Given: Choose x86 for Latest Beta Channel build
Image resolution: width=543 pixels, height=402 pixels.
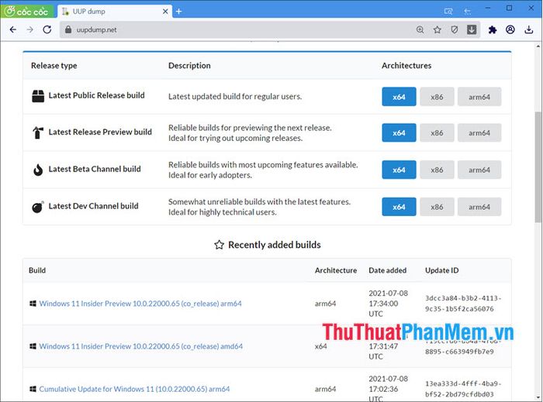Looking at the screenshot, I should click(437, 170).
